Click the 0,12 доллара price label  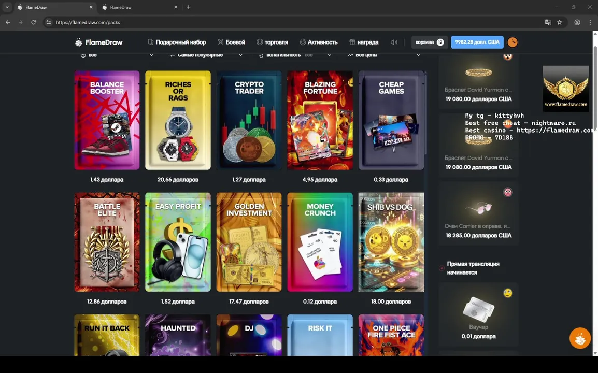[320, 302]
